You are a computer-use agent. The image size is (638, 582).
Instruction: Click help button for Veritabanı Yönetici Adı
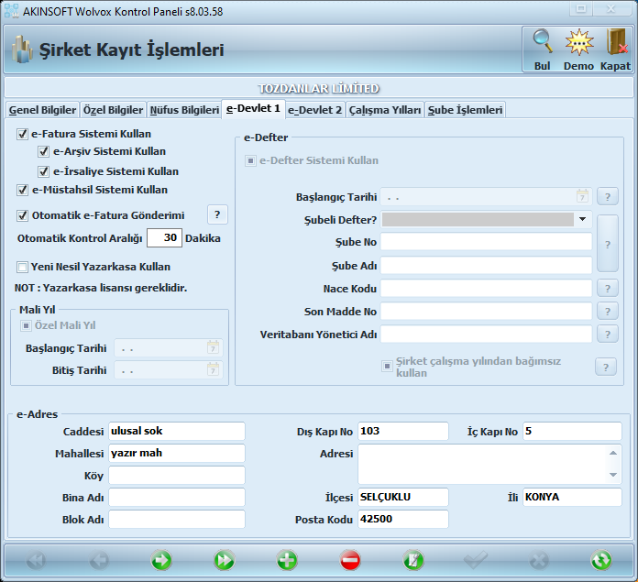pyautogui.click(x=608, y=334)
